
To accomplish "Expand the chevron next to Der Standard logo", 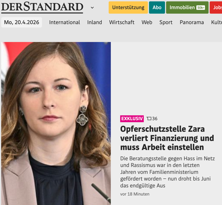I will 92,7.
